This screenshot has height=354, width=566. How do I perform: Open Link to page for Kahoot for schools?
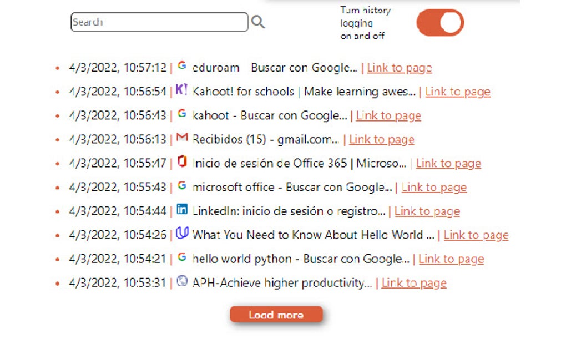[x=458, y=92]
